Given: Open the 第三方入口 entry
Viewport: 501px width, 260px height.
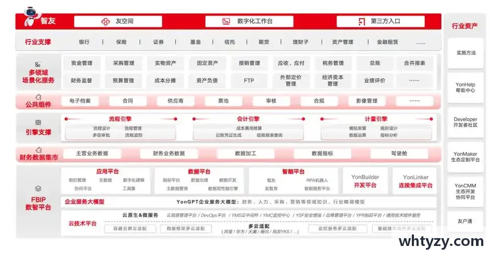Looking at the screenshot, I should coord(381,21).
